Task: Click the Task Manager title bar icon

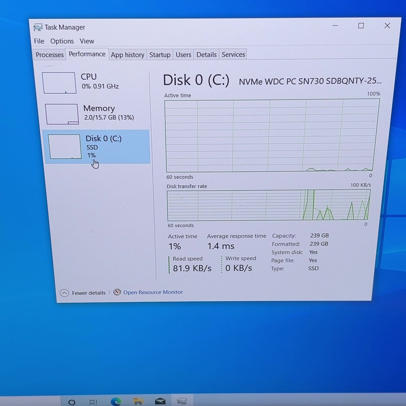Action: click(x=38, y=27)
